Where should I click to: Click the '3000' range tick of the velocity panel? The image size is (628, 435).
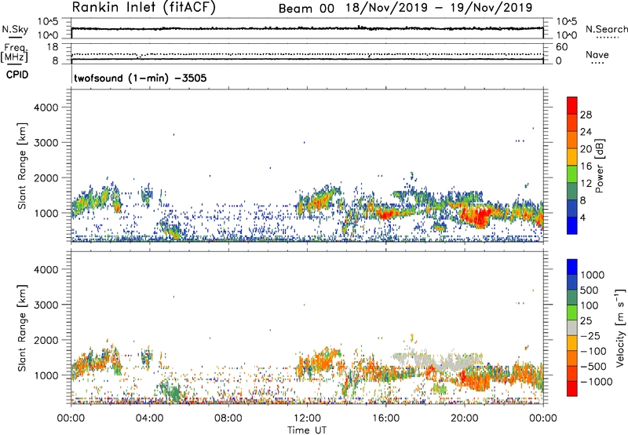pos(46,305)
